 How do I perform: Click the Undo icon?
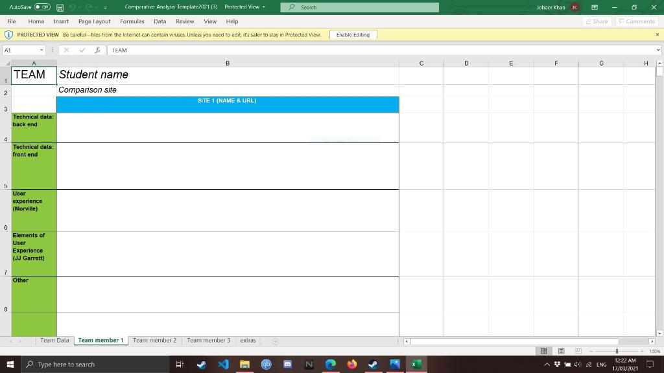point(73,6)
